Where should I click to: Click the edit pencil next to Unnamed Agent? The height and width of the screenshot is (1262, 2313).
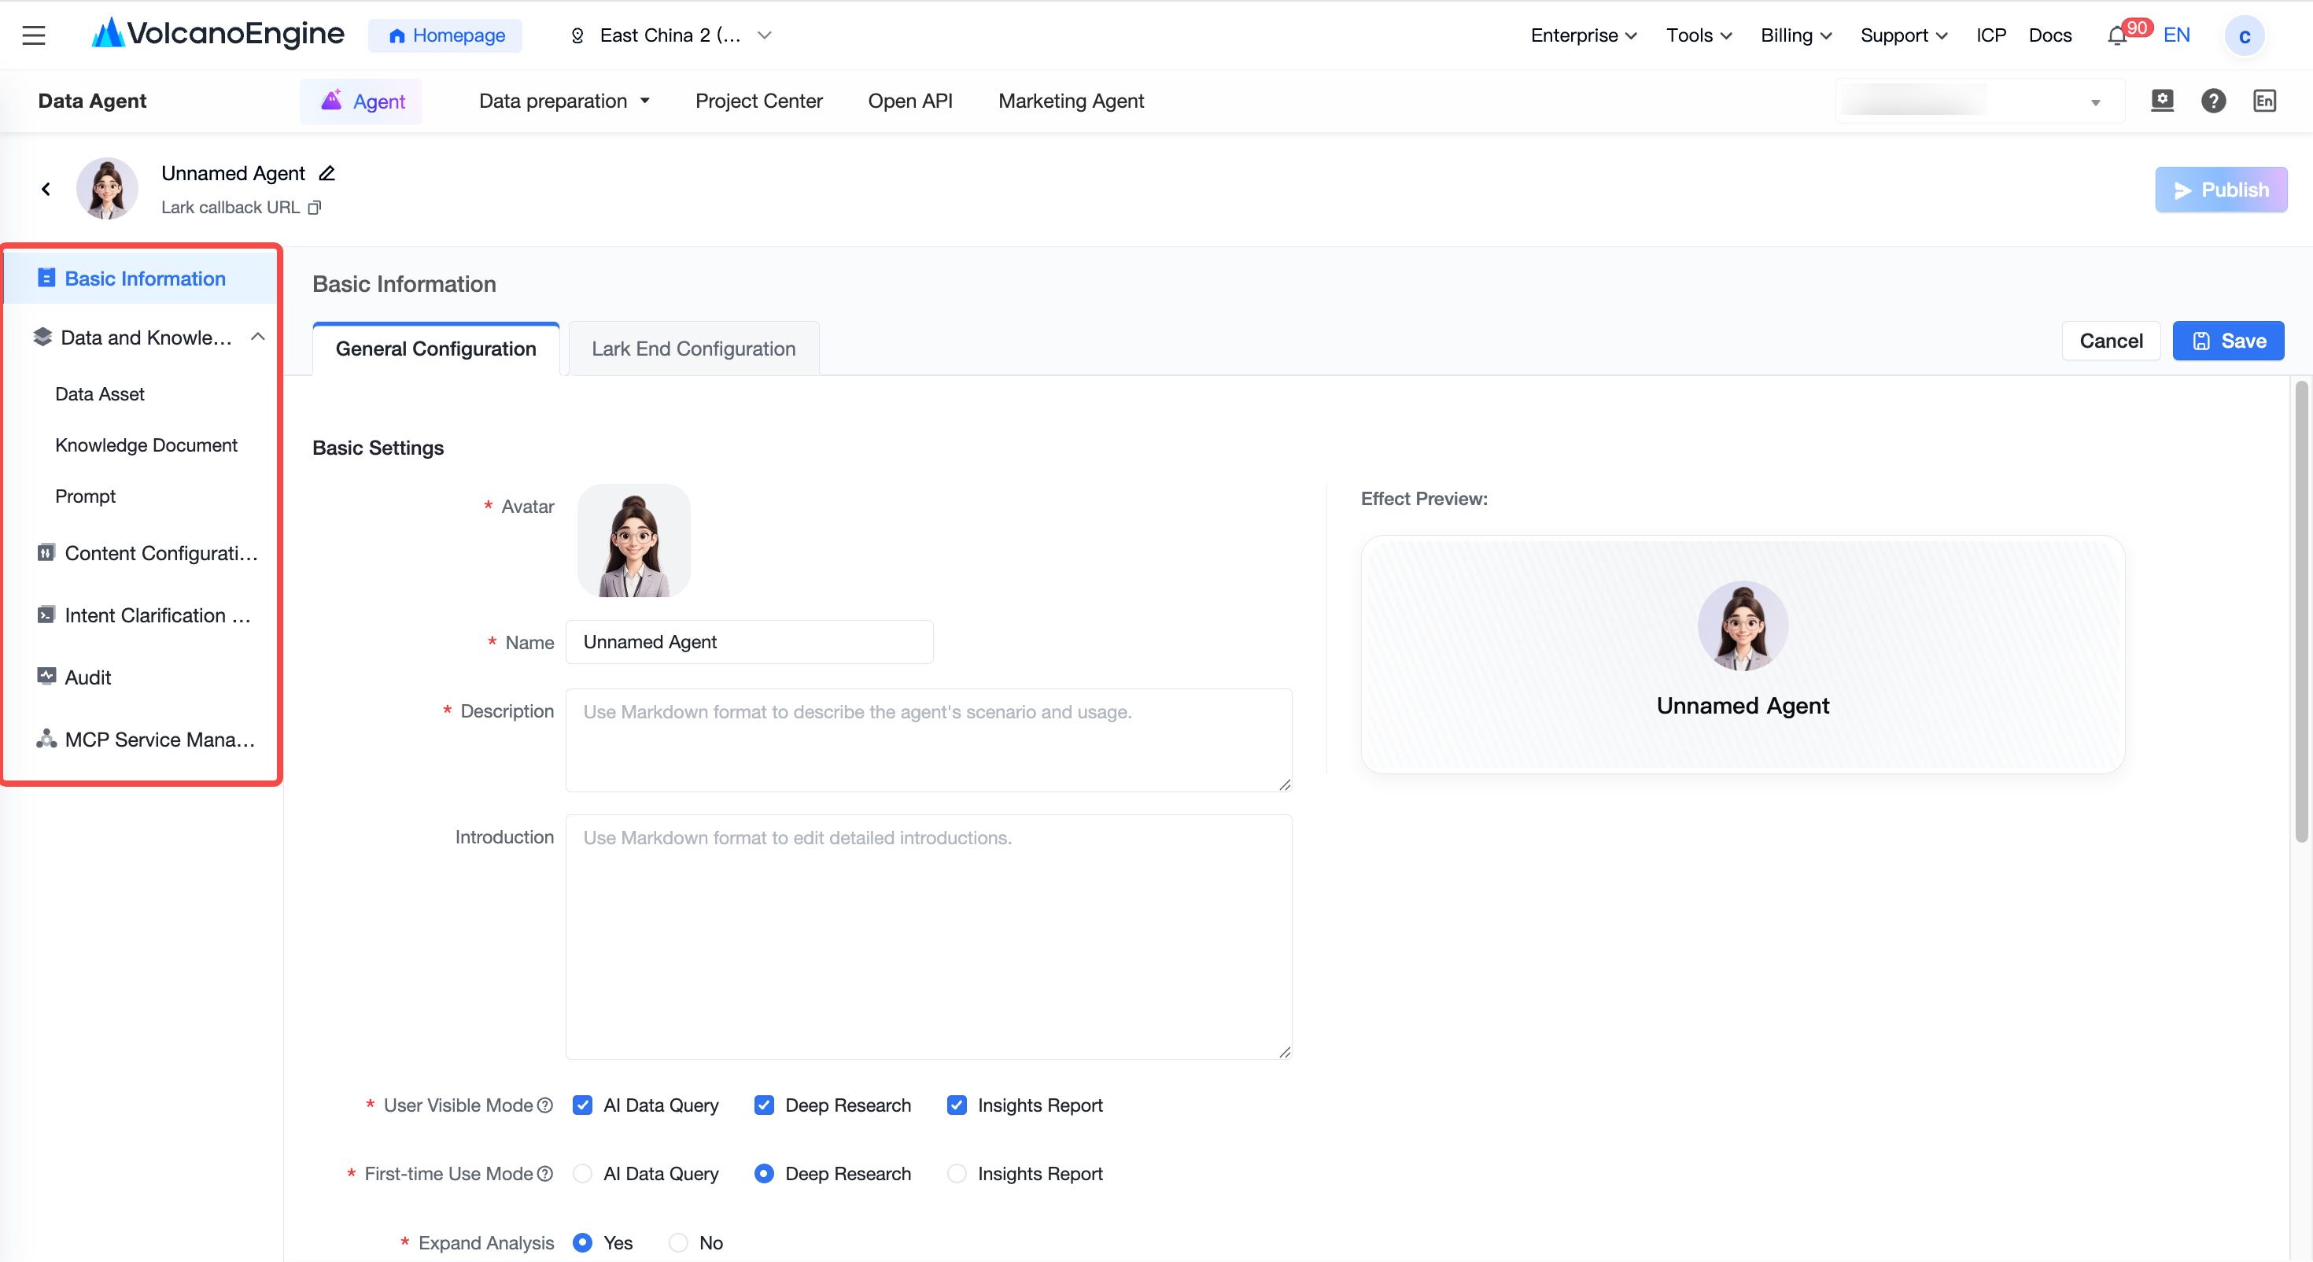click(326, 173)
